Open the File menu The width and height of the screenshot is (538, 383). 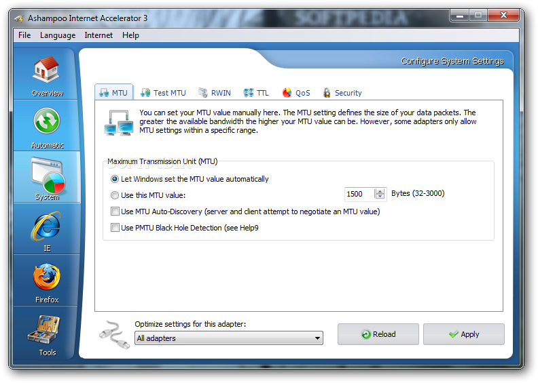(x=24, y=35)
